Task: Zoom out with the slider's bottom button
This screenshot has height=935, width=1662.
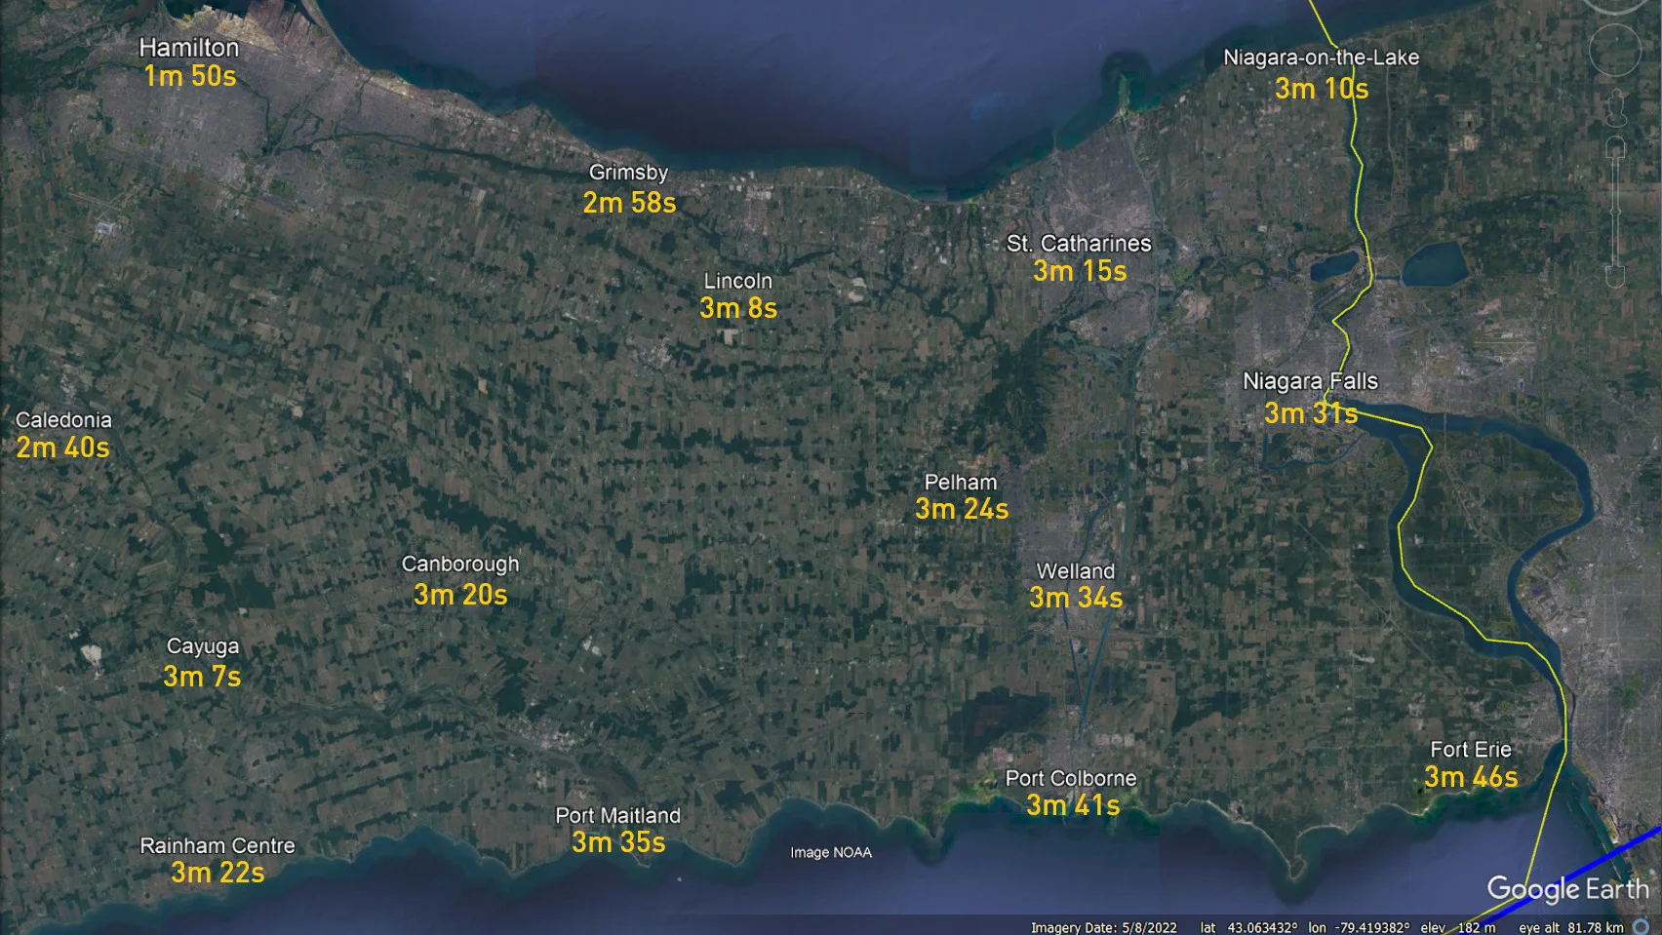Action: click(1615, 276)
